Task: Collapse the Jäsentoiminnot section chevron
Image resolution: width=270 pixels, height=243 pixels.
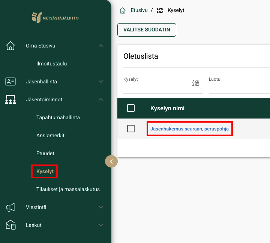Action: [x=101, y=99]
